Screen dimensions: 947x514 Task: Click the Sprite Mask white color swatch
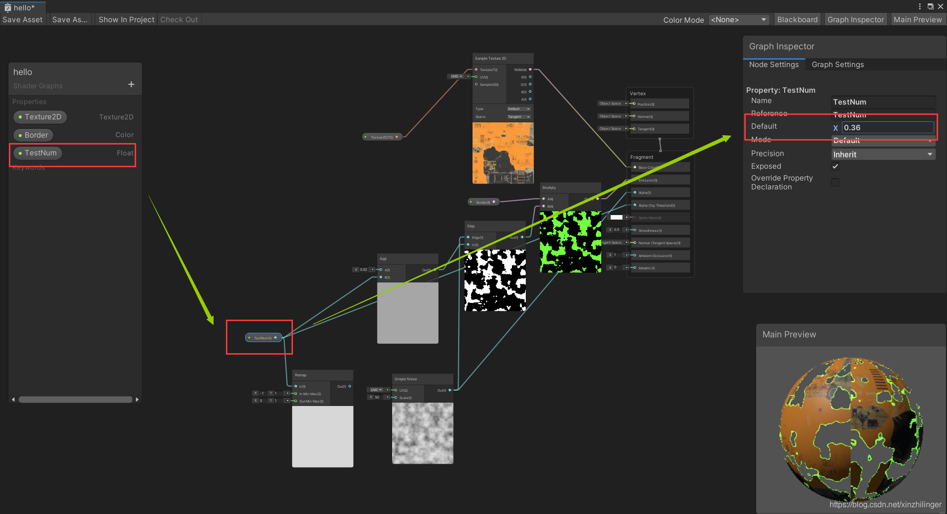(617, 218)
